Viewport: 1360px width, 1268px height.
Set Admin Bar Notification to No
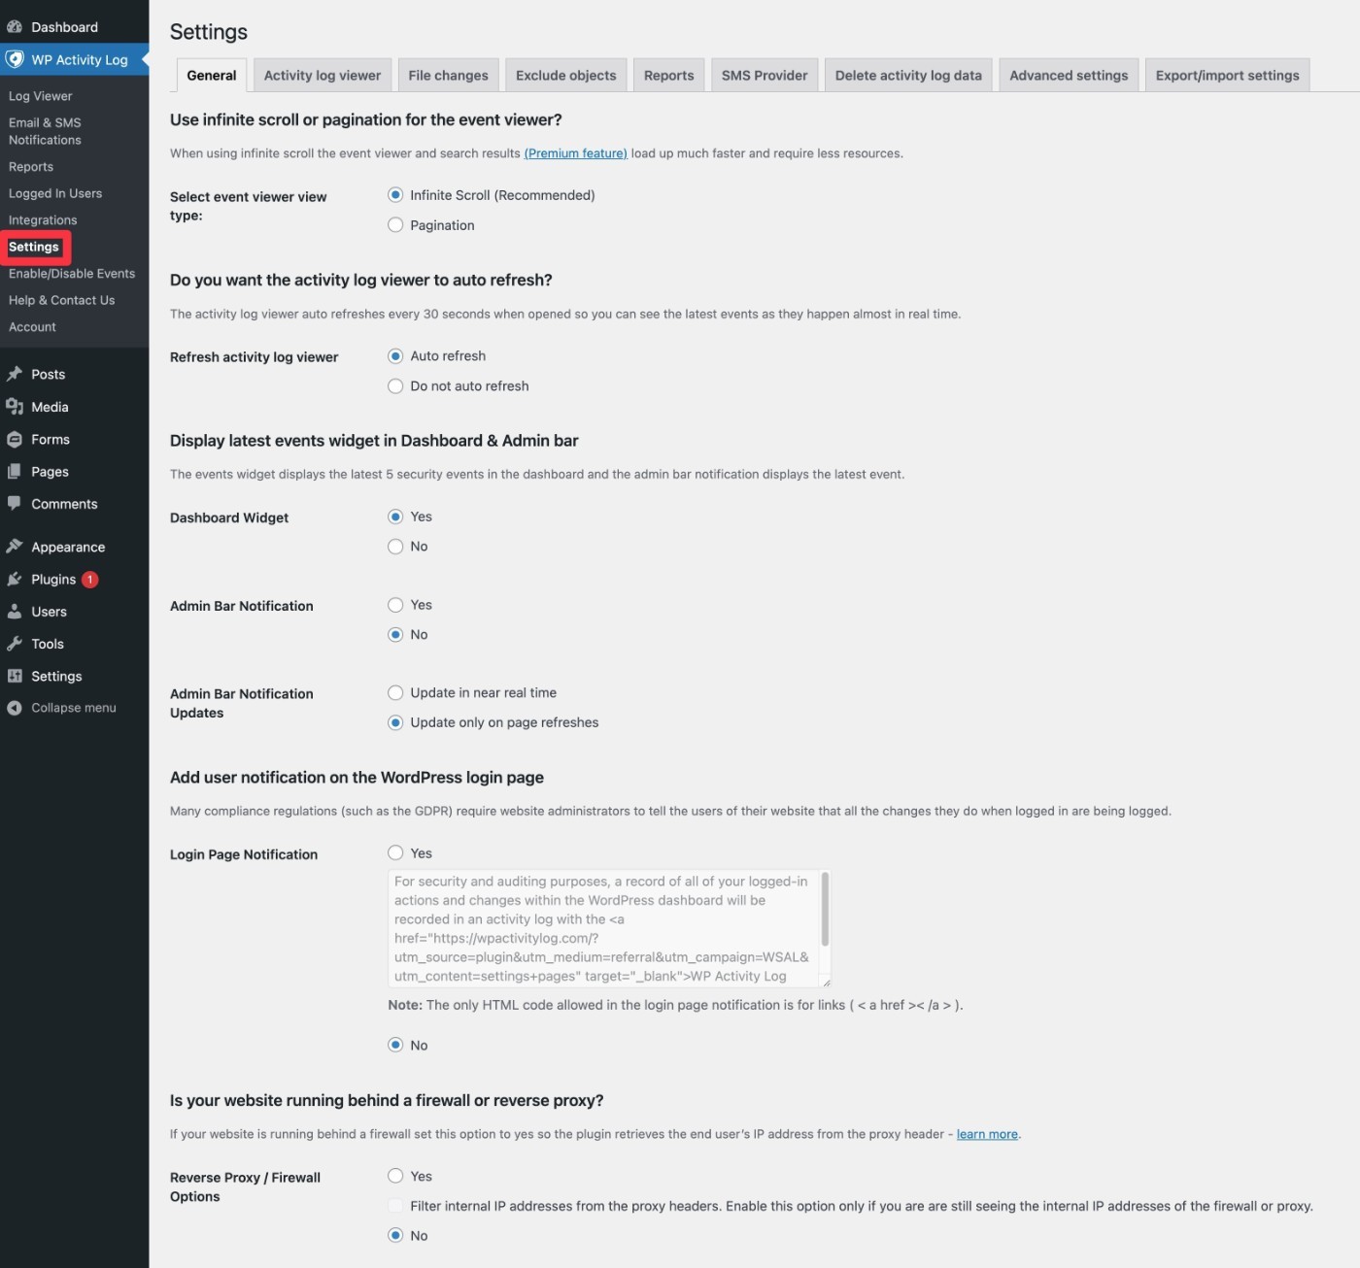(x=395, y=635)
